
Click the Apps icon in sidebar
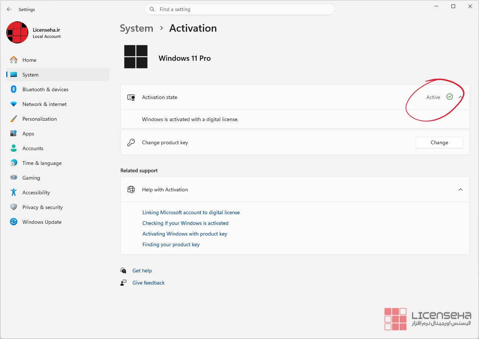[14, 134]
